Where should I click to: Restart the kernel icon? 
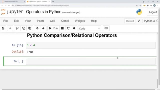click(x=68, y=28)
